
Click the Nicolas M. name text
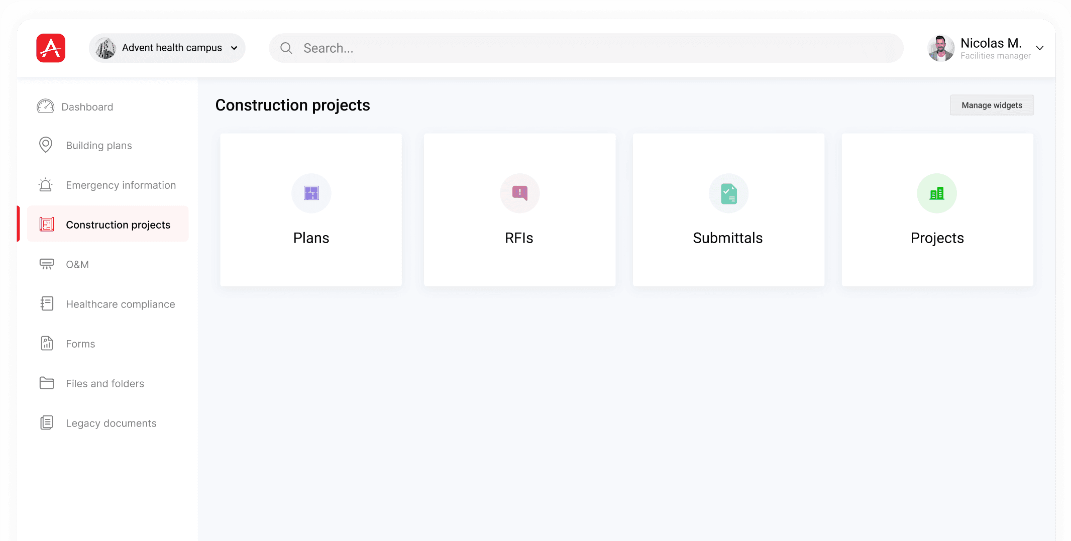click(991, 43)
